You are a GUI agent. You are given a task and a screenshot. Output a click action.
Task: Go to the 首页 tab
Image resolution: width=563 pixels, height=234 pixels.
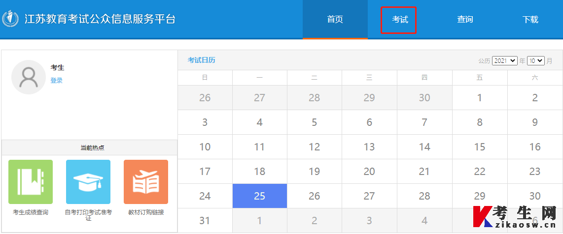tap(335, 19)
